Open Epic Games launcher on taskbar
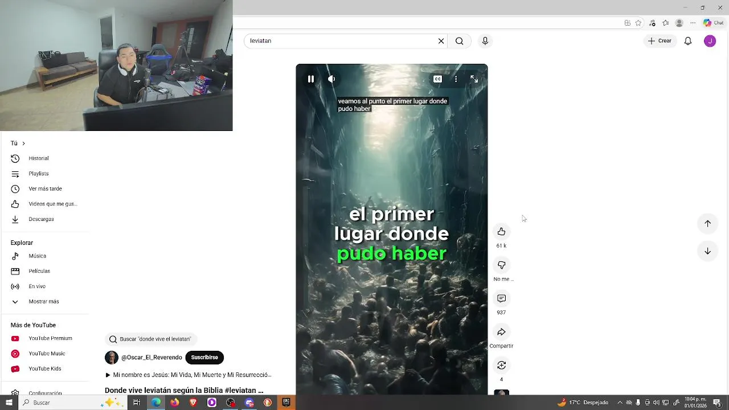 [286, 403]
